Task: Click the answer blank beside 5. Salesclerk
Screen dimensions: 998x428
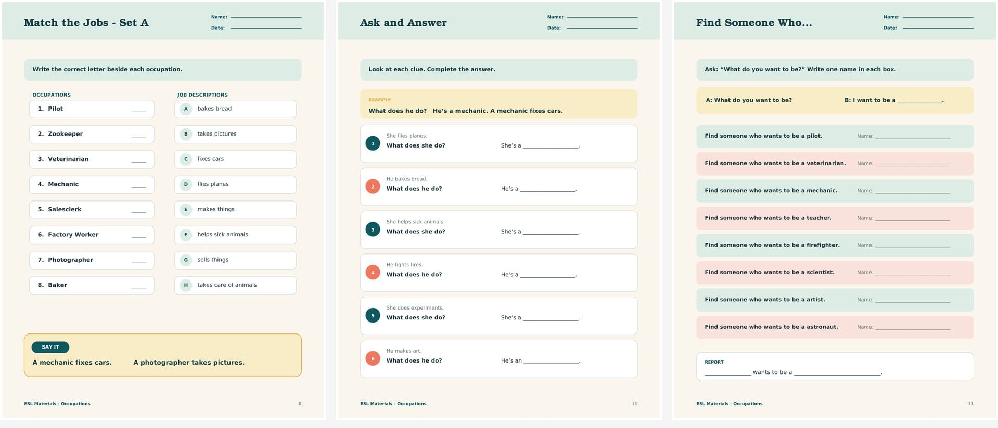Action: click(x=138, y=211)
